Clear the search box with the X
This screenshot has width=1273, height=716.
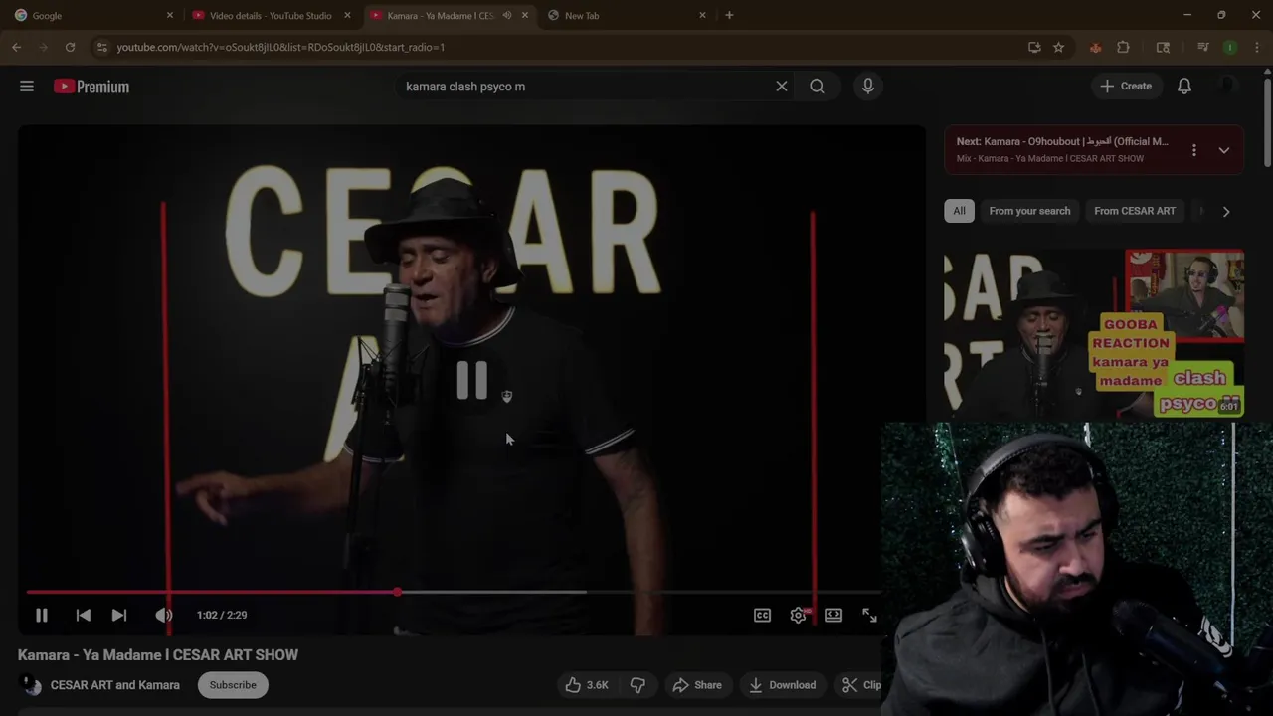pos(782,87)
